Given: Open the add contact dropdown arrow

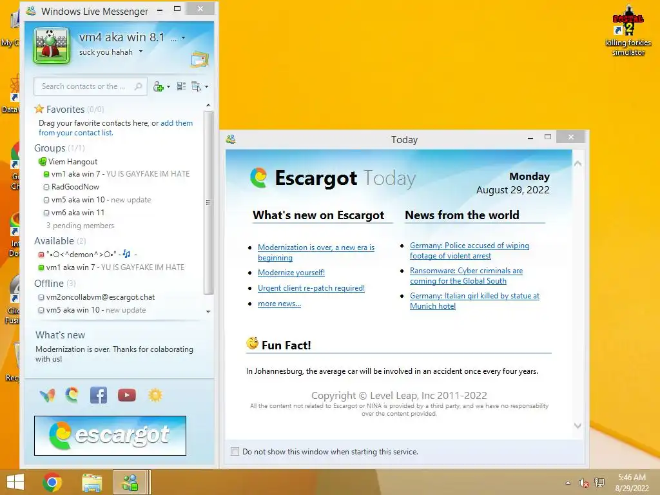Looking at the screenshot, I should [x=169, y=87].
